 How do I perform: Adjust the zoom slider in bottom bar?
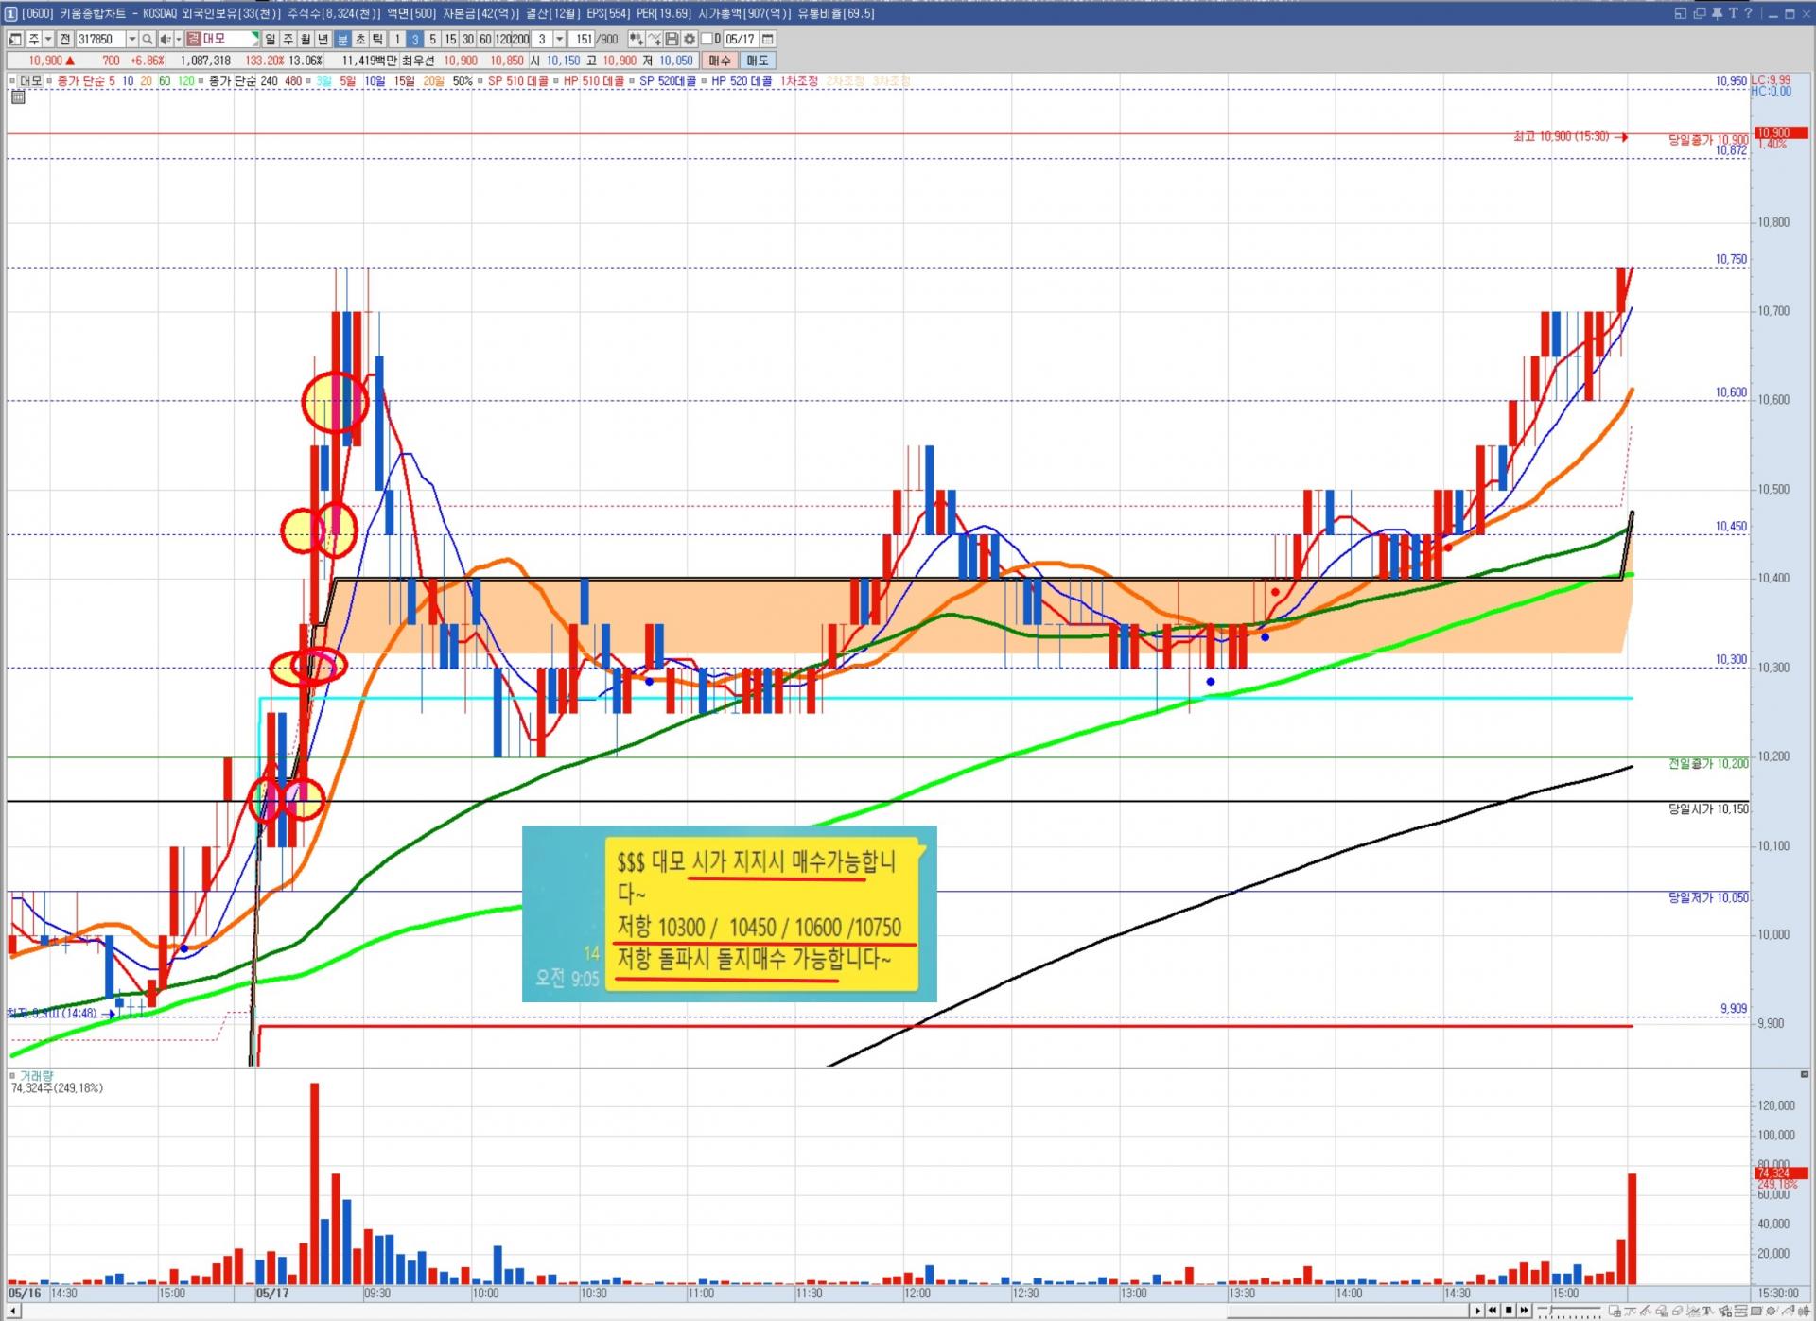click(x=1551, y=1309)
